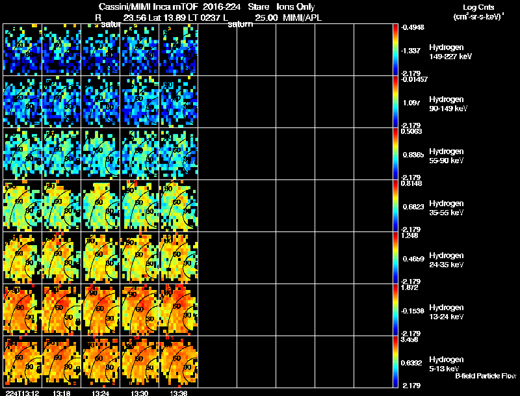Click the 5-13 keV image at 13:36
Image resolution: width=520 pixels, height=396 pixels.
[179, 362]
